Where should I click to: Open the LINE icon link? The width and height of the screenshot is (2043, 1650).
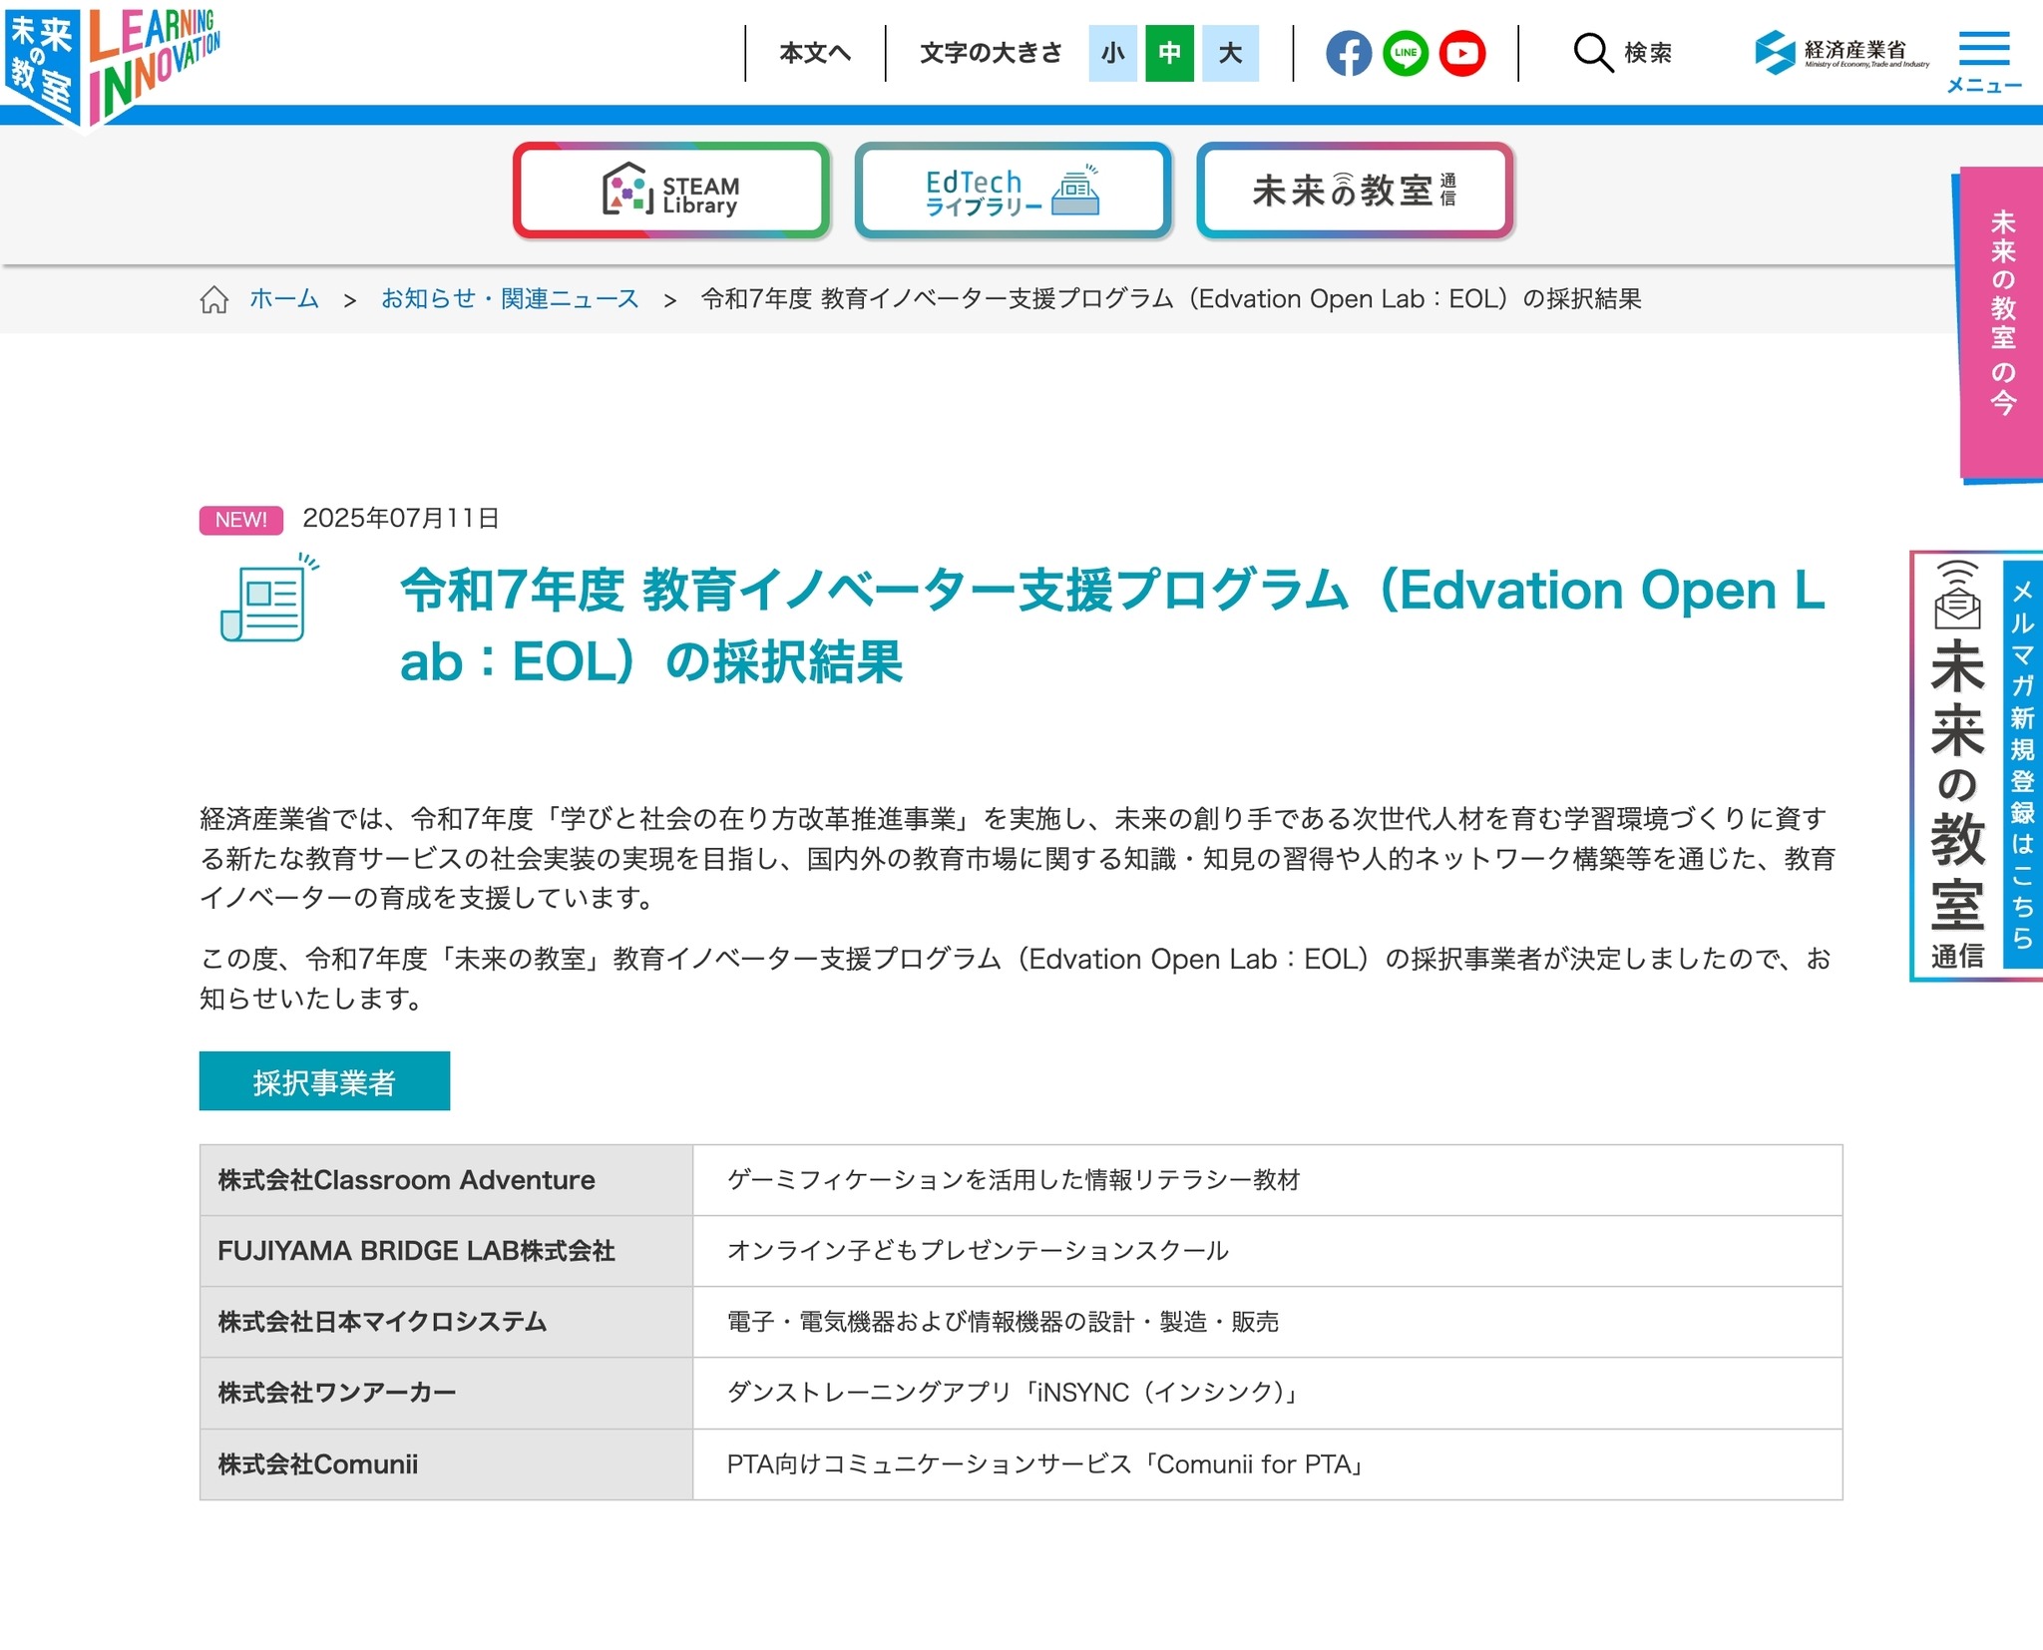[x=1405, y=53]
